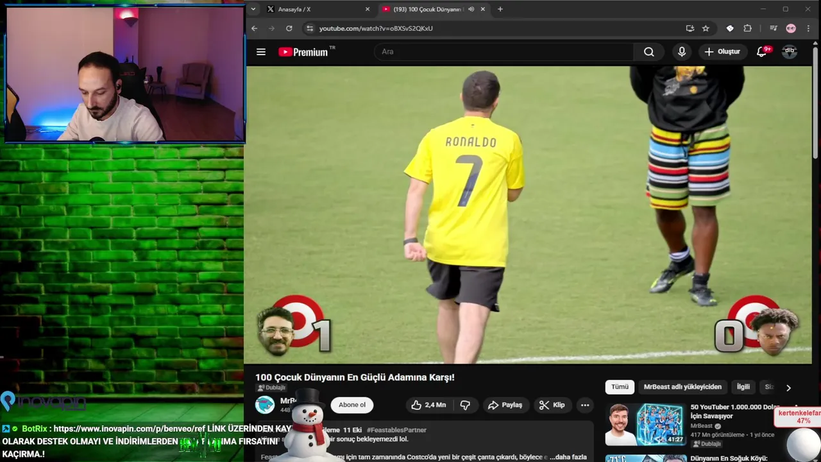Open the Chrome profile avatar
This screenshot has height=462, width=821.
(791, 28)
